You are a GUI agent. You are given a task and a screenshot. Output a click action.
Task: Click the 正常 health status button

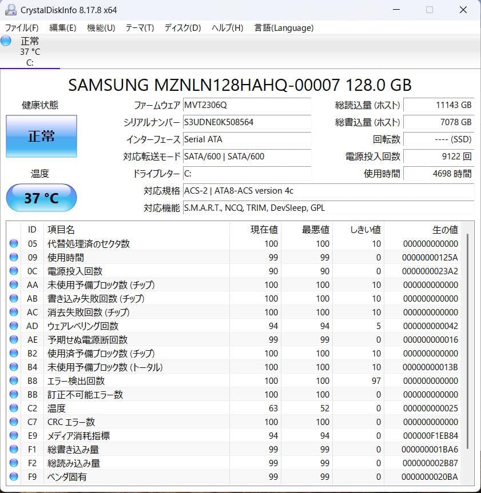click(x=41, y=136)
